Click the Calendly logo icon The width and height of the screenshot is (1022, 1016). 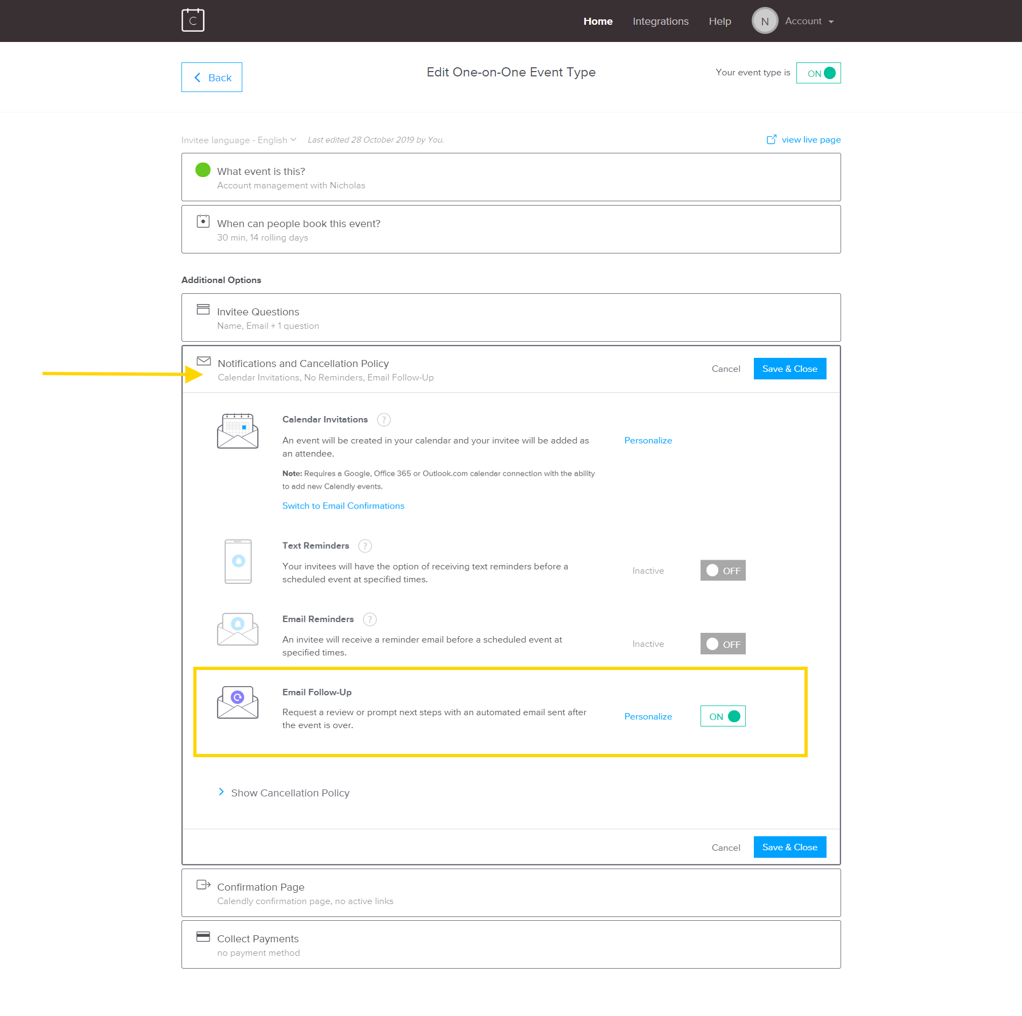tap(193, 20)
